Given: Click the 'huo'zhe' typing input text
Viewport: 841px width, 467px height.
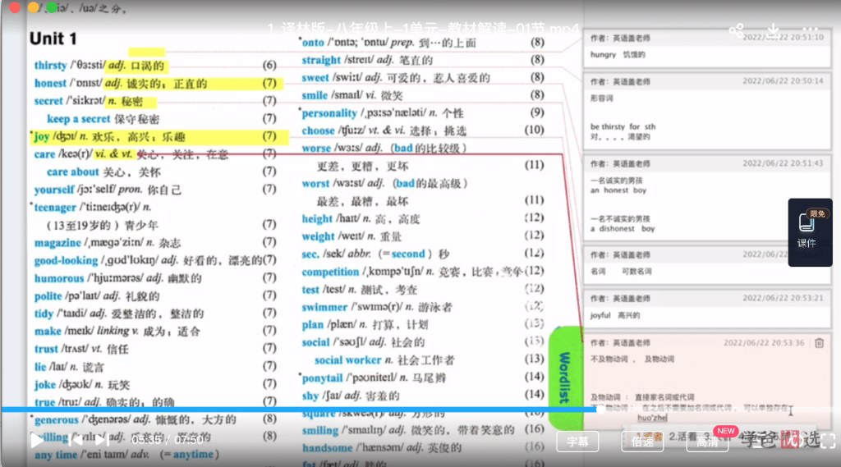Looking at the screenshot, I should 652,418.
